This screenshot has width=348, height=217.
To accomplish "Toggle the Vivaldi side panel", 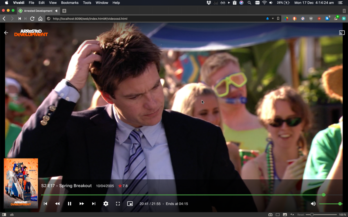I will 4,215.
